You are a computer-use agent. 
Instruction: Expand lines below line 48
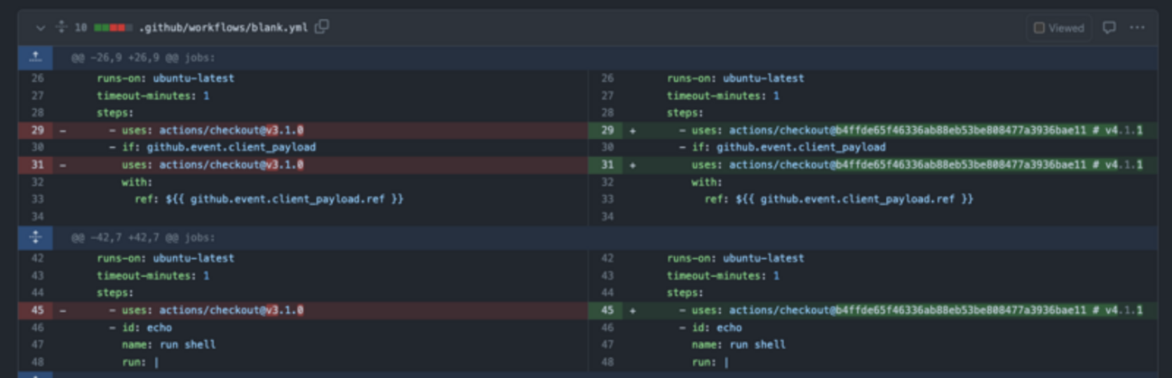35,373
